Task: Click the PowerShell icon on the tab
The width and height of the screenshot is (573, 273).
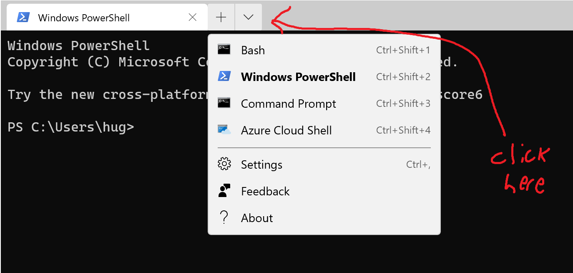Action: [x=23, y=18]
